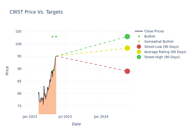
Task: Click the Somewhat Bullish legend text
Action: click(x=159, y=42)
